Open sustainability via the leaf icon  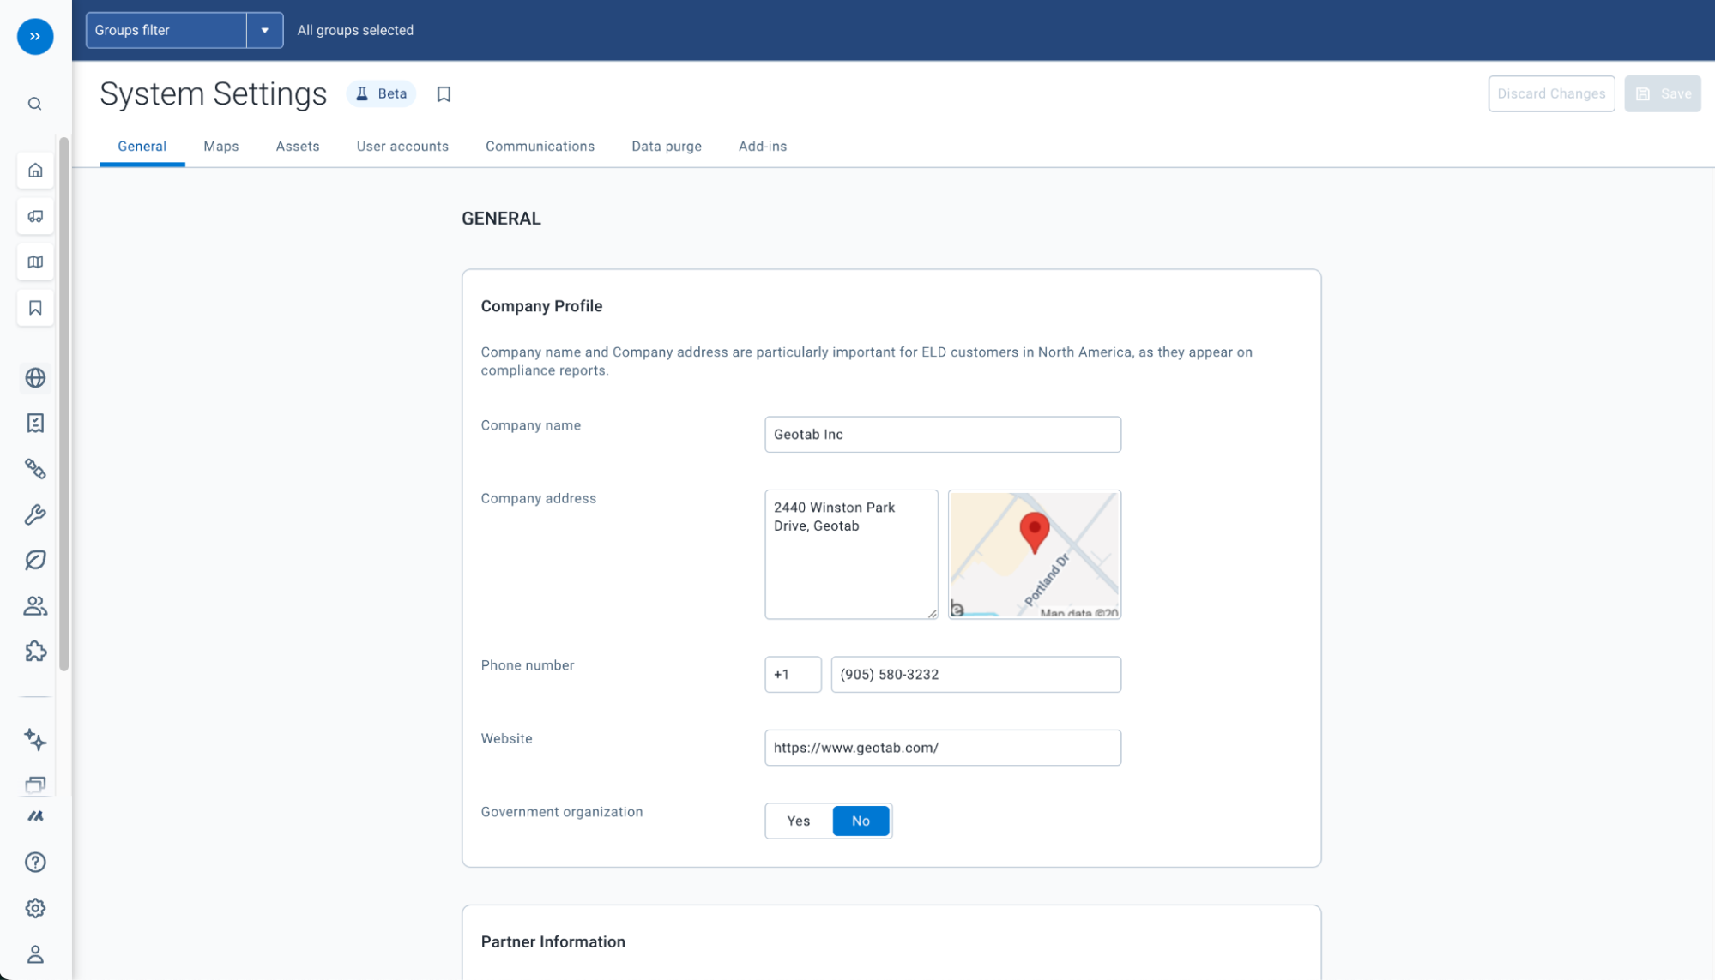click(x=34, y=560)
